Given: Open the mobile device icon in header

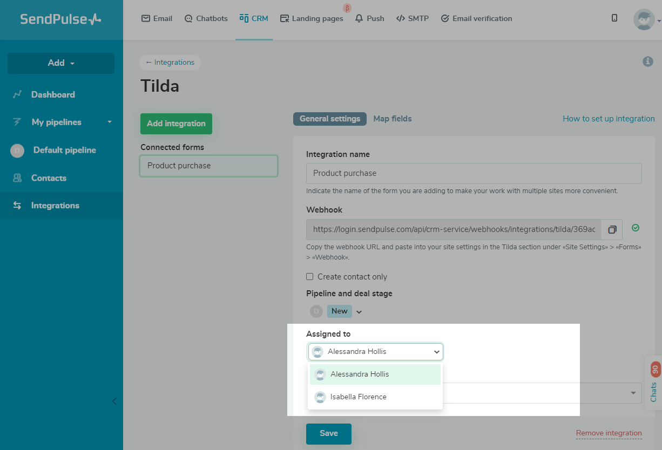Looking at the screenshot, I should (614, 18).
